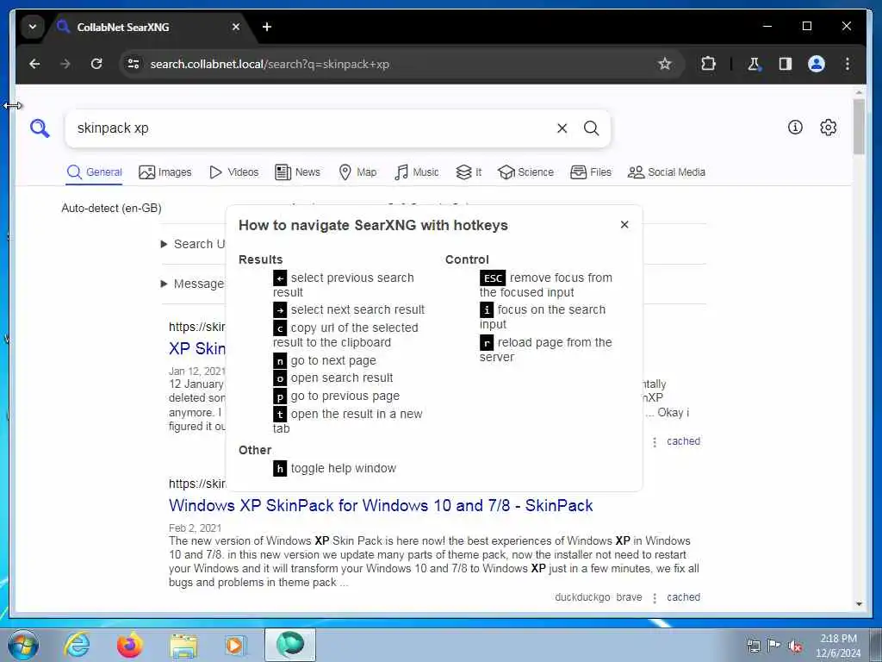
Task: Click the 2:18 PM taskbar clock
Action: coord(838,646)
